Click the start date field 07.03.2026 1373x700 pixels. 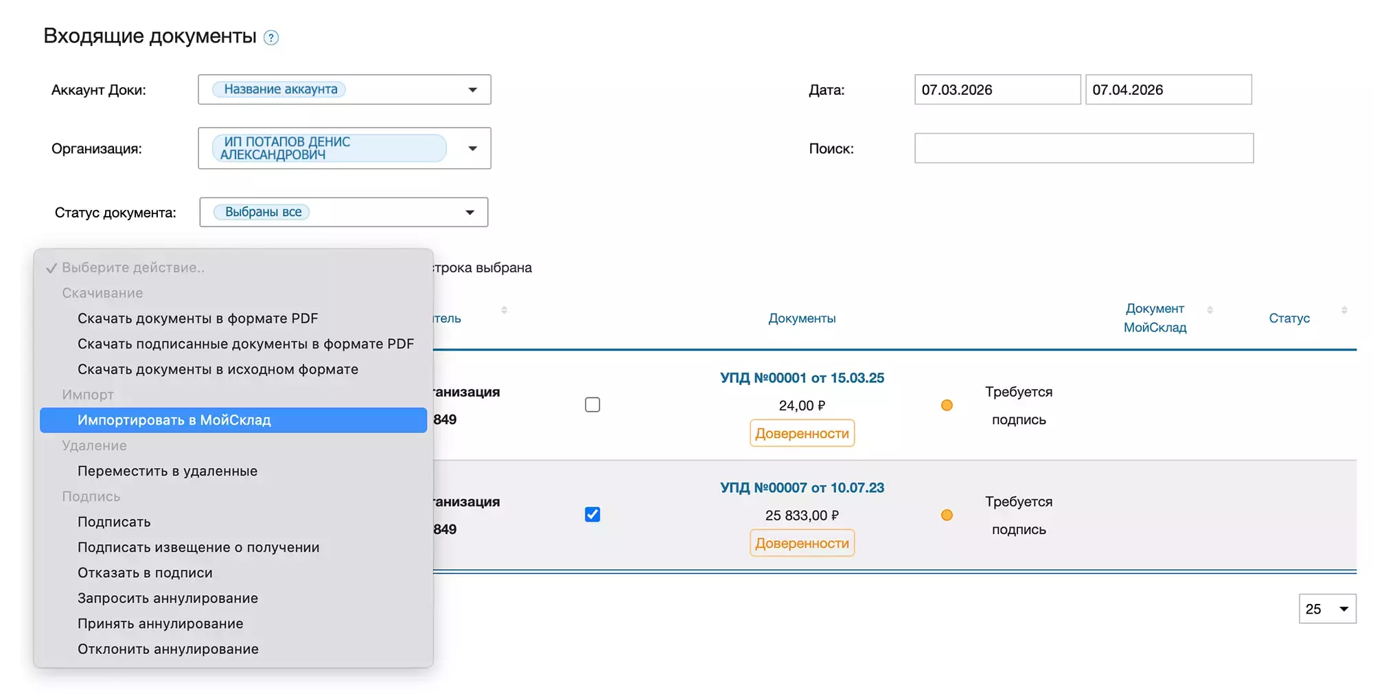(x=997, y=90)
